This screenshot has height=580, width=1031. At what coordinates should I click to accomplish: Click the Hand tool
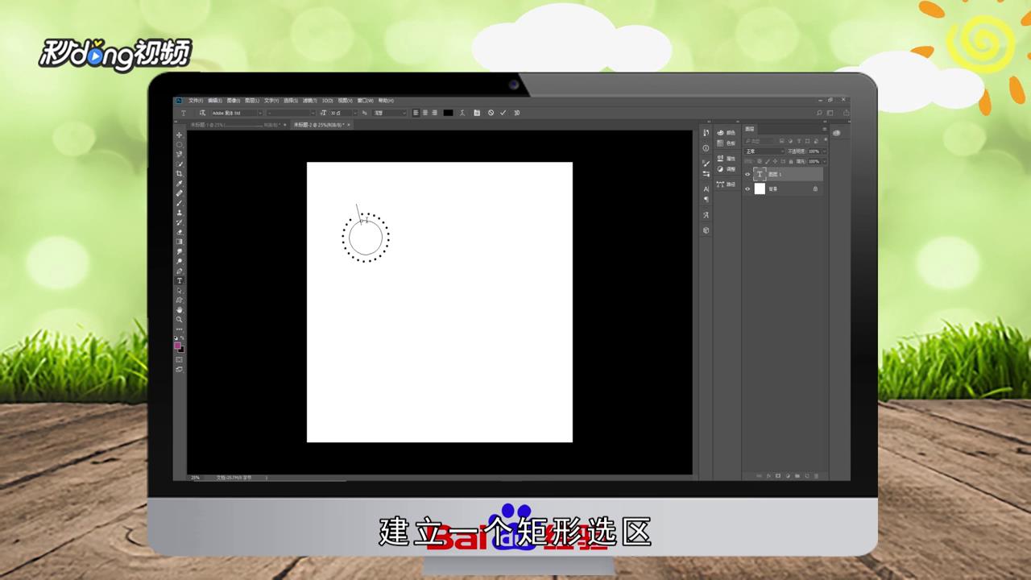[x=178, y=311]
